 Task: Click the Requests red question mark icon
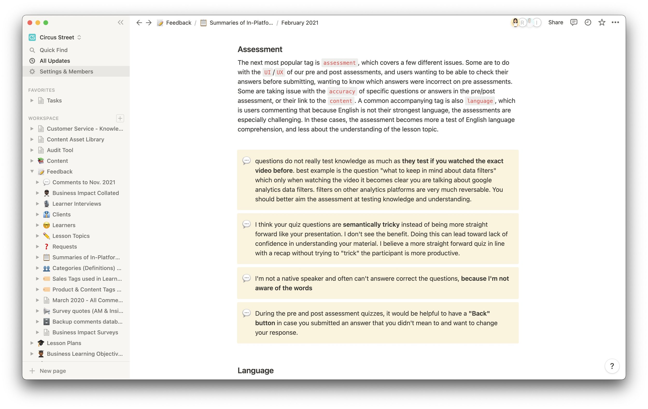[46, 247]
